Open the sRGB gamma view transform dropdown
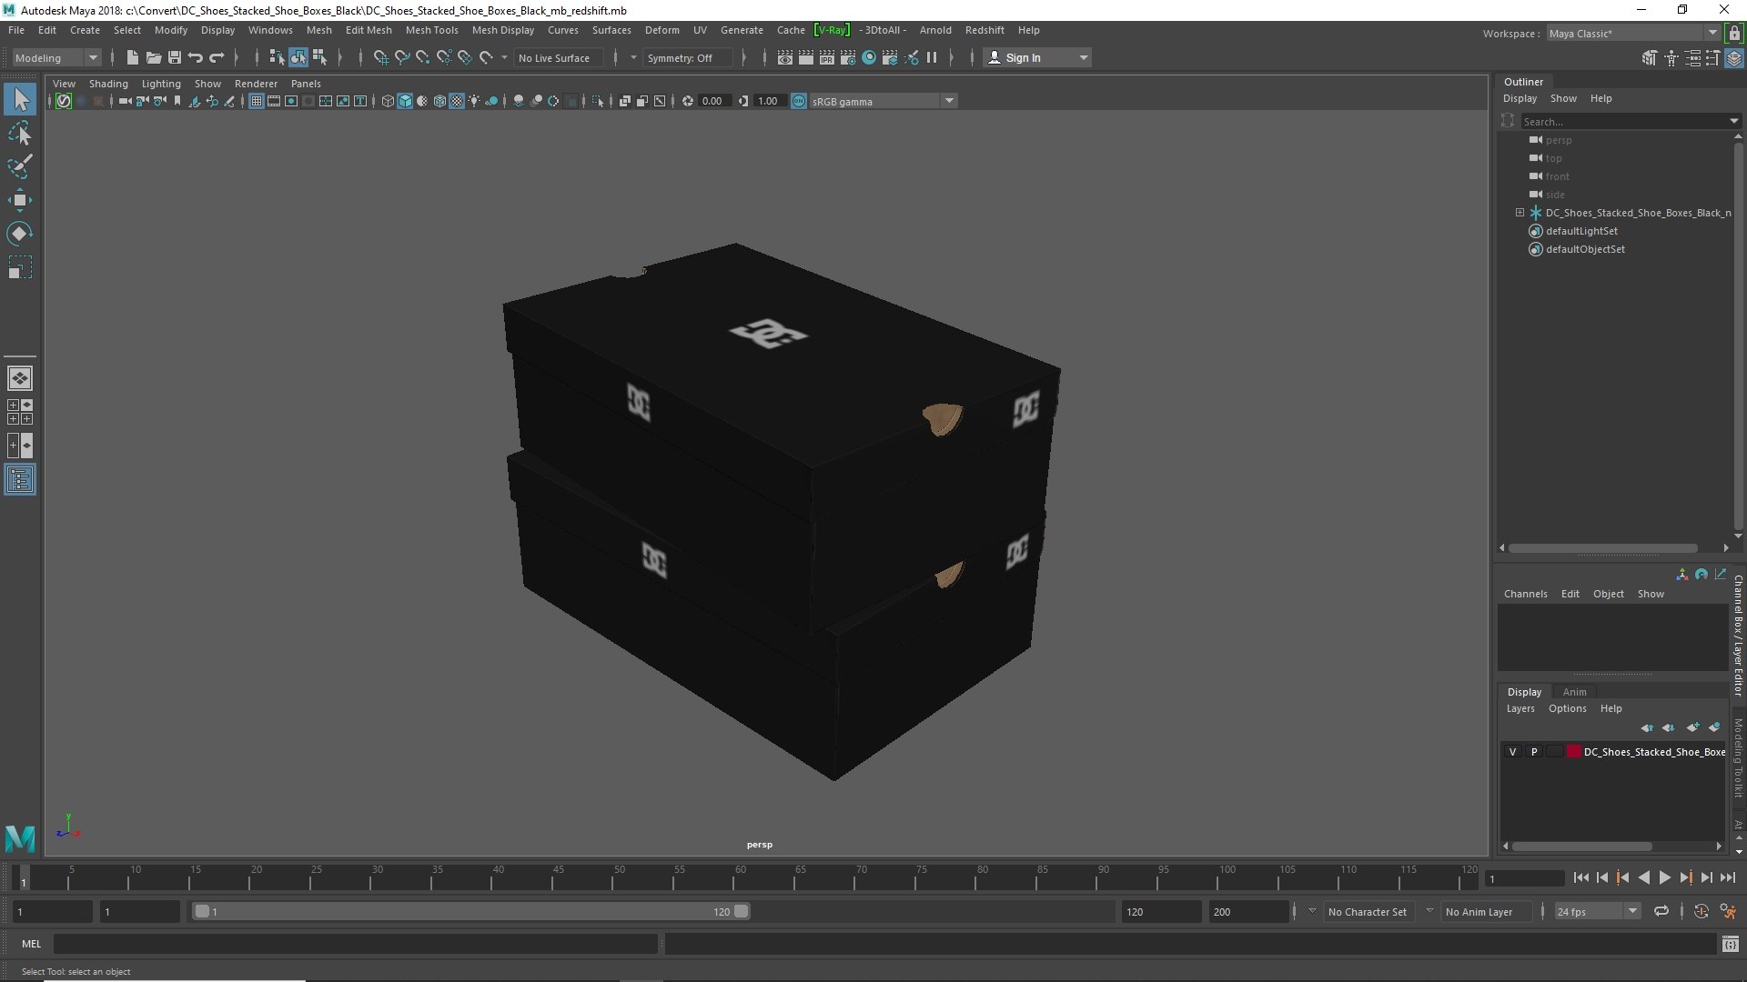Viewport: 1747px width, 982px height. coord(949,101)
